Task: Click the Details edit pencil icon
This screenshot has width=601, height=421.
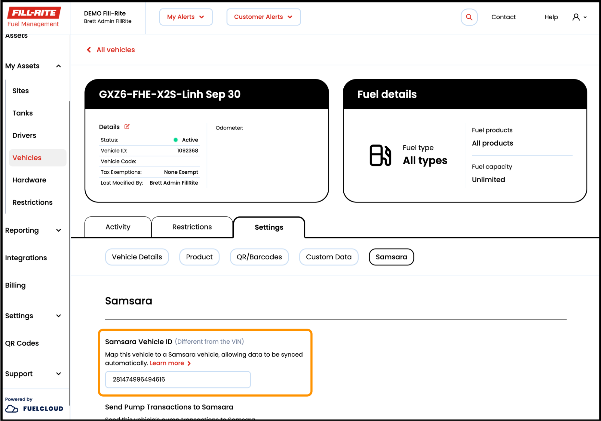Action: pos(127,127)
